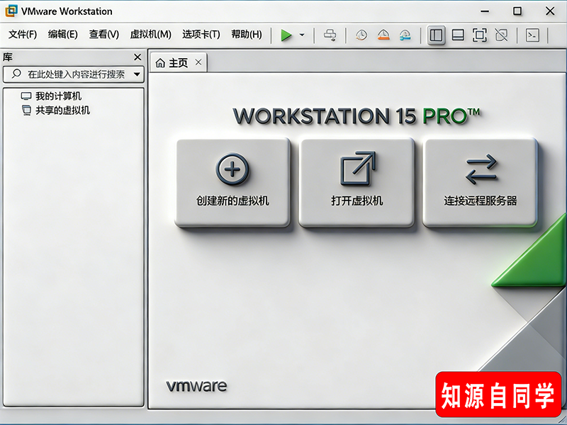Click the 创建新的虚拟机 button
The width and height of the screenshot is (567, 425).
pyautogui.click(x=233, y=182)
